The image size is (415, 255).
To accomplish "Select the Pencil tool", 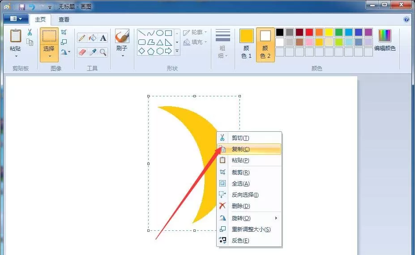I will pyautogui.click(x=82, y=38).
